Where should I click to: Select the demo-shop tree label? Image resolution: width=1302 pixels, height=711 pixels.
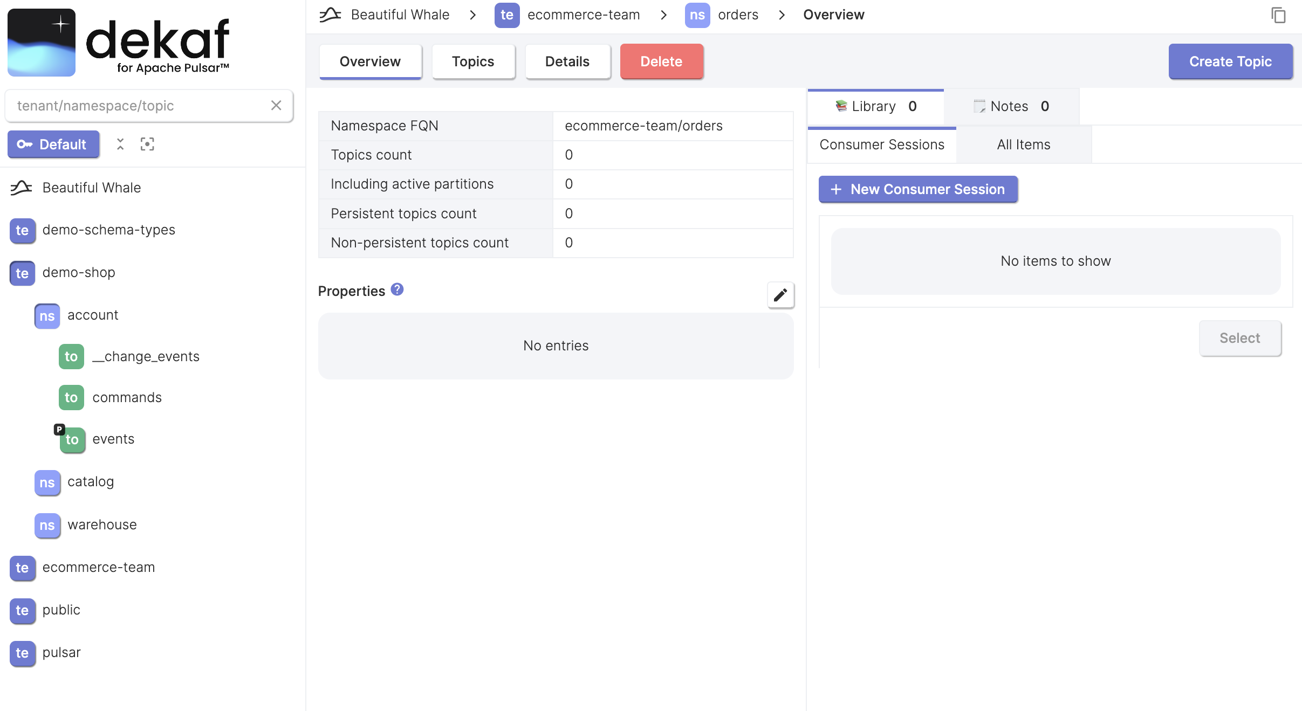[x=79, y=273]
